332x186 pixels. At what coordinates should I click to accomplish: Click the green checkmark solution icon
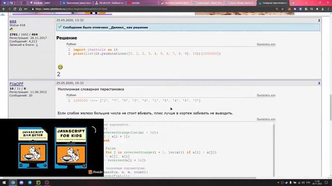point(60,27)
